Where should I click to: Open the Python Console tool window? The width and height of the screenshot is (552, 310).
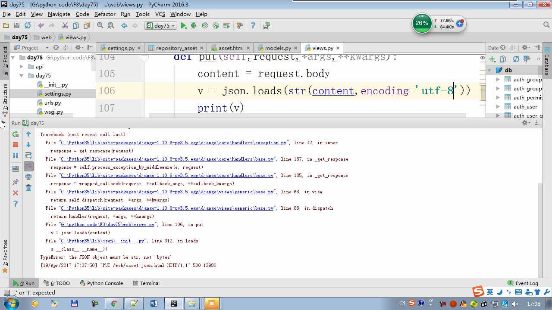(x=101, y=283)
